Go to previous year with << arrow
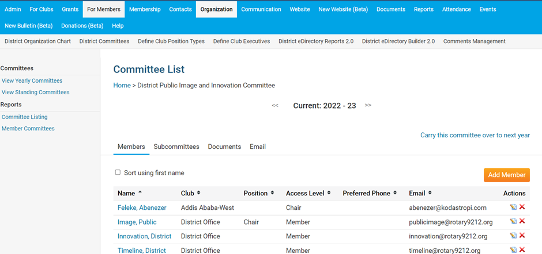The height and width of the screenshot is (254, 542). pos(275,106)
